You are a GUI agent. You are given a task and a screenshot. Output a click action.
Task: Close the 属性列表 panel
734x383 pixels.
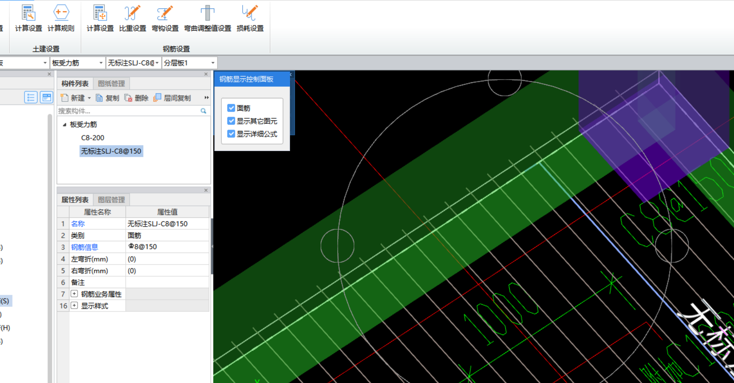click(x=206, y=190)
